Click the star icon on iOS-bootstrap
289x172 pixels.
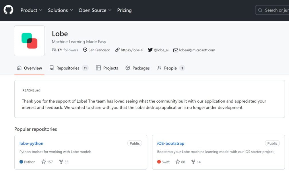(178, 162)
